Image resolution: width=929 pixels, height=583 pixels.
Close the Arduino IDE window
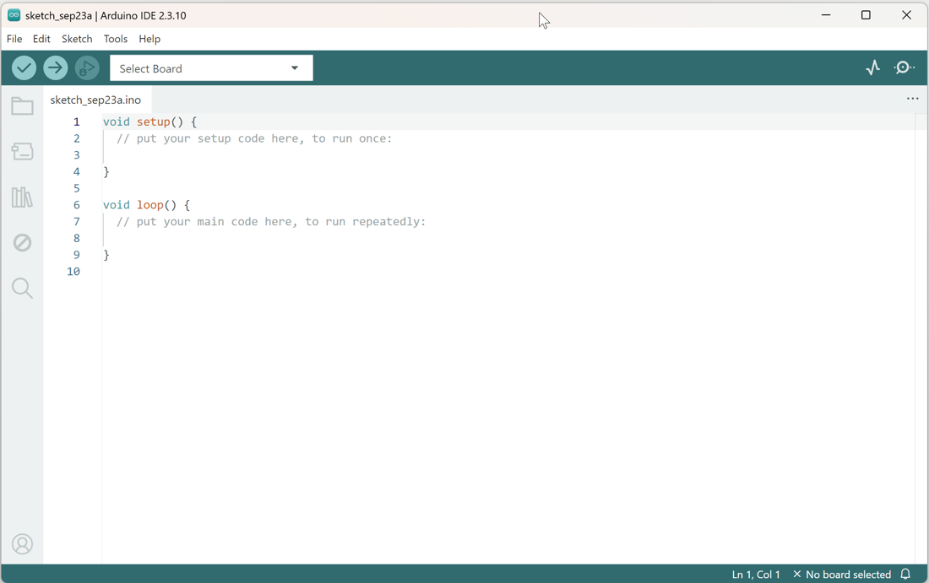906,15
